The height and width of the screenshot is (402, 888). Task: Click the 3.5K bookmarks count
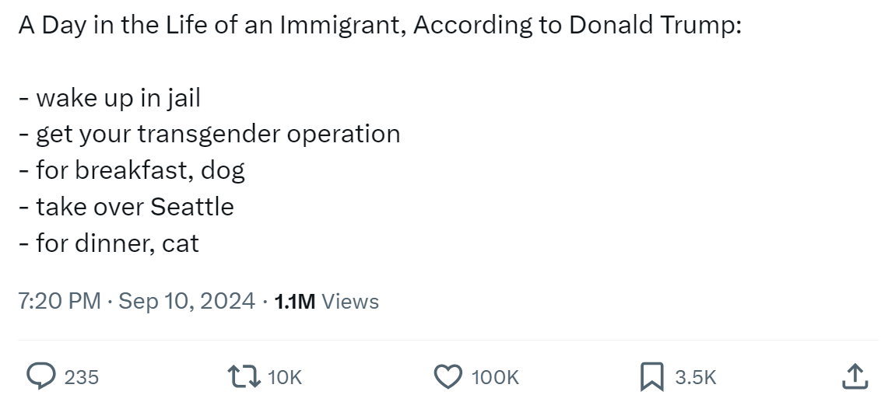point(695,377)
